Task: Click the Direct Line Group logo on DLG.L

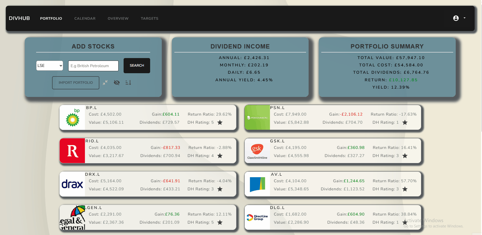Action: 257,217
